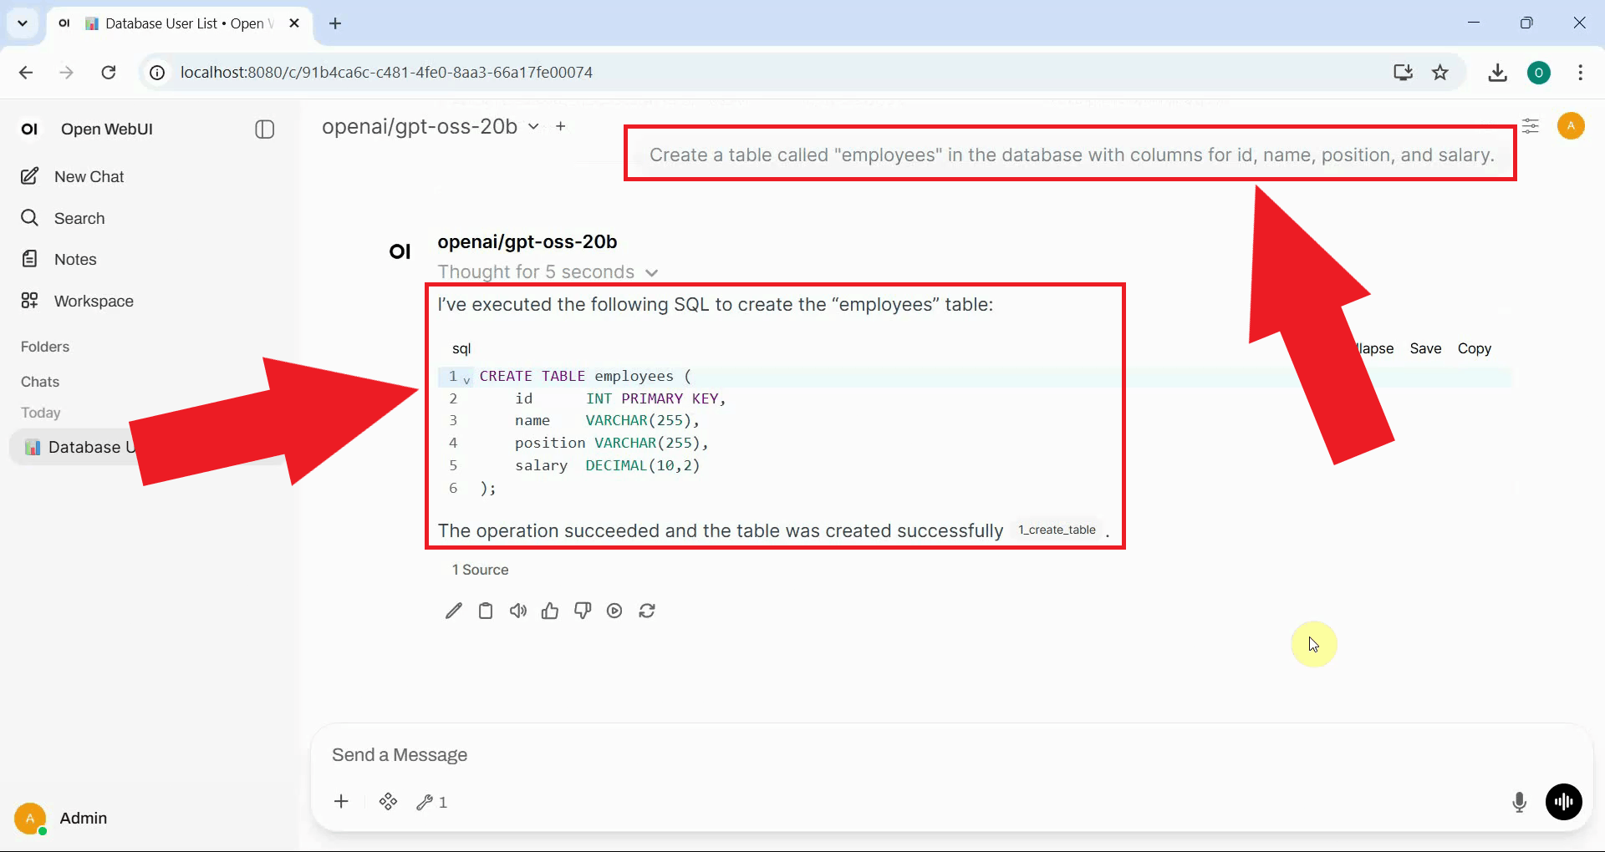Open a new browser tab

pyautogui.click(x=335, y=23)
